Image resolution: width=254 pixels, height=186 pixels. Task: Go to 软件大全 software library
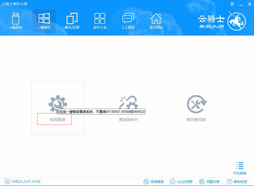[x=100, y=21]
